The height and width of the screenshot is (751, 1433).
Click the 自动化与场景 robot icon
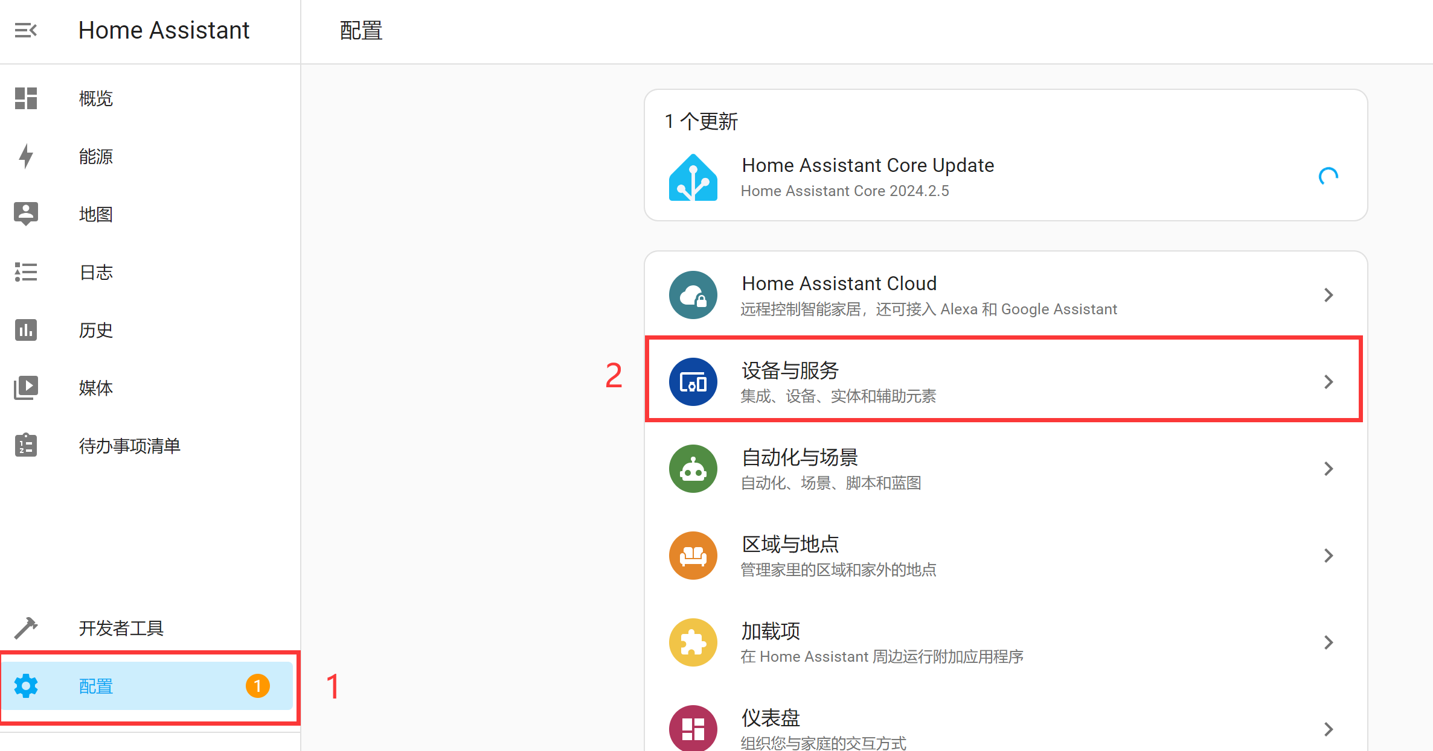(x=693, y=469)
